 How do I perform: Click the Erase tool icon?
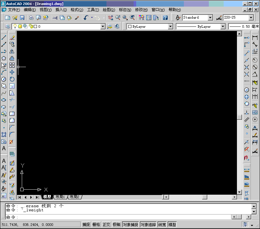coord(12,37)
